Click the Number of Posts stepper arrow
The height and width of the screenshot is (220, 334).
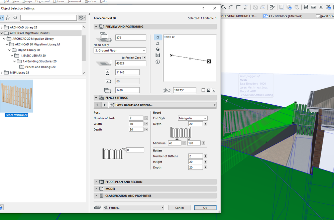click(x=146, y=118)
